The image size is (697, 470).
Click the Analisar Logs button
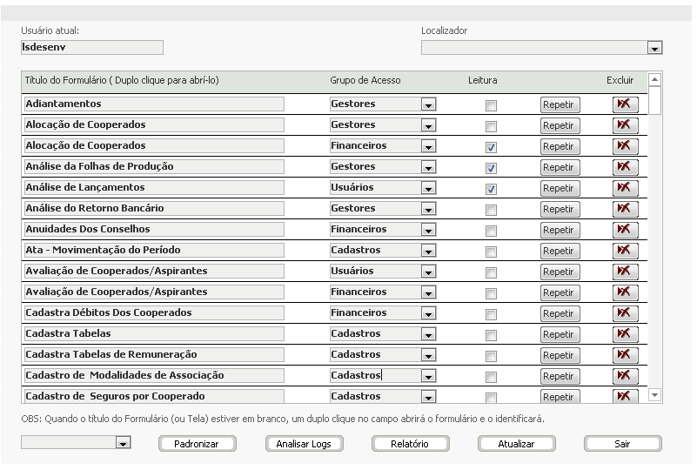(x=304, y=444)
